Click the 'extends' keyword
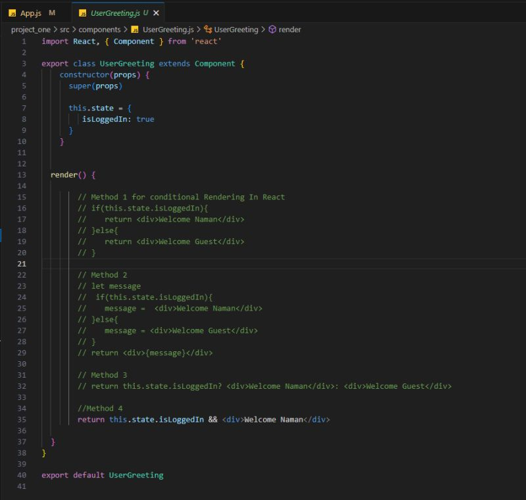 pyautogui.click(x=174, y=64)
